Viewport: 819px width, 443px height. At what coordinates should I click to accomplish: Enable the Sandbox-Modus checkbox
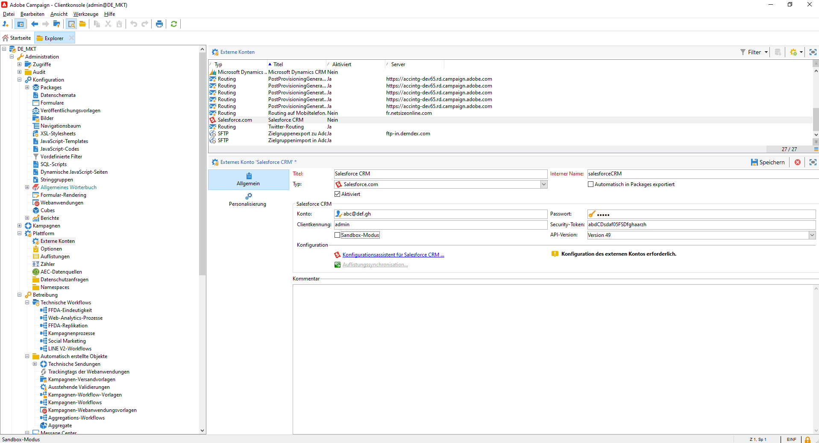tap(337, 235)
